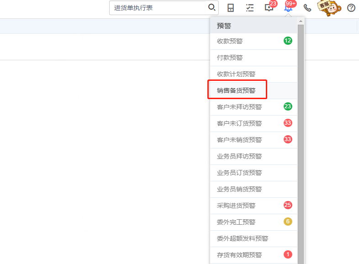The width and height of the screenshot is (359, 264).
Task: Click the green 12 badge on 收款预警
Action: 288,41
